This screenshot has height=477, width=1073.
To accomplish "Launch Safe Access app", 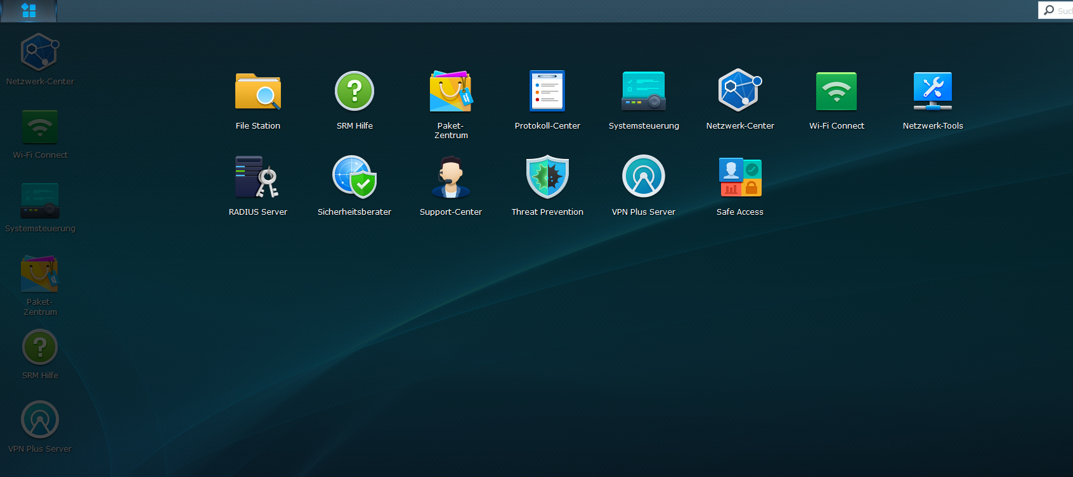I will pyautogui.click(x=739, y=177).
